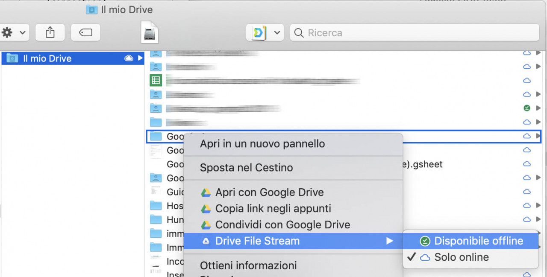Viewport: 547px width, 277px height.
Task: Click the Ricerca search field
Action: point(415,32)
